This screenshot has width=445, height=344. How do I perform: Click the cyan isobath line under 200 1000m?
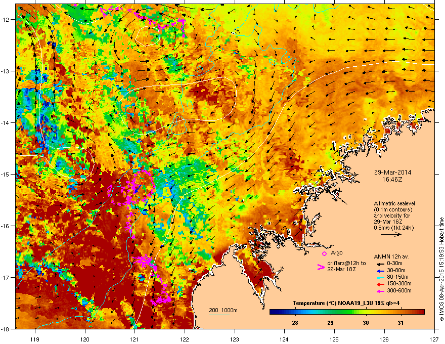[x=219, y=315]
